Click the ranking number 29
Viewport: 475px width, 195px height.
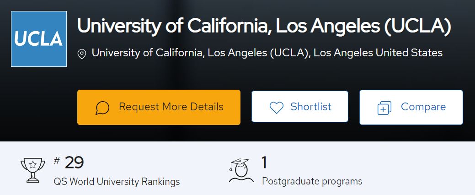pyautogui.click(x=74, y=163)
